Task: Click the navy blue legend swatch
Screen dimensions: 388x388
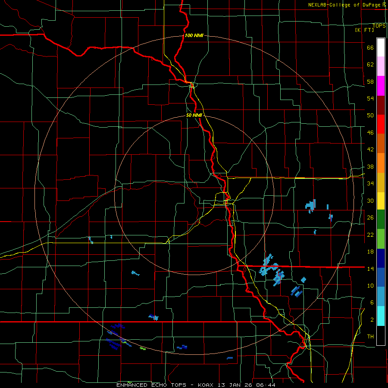Action: pos(381,258)
